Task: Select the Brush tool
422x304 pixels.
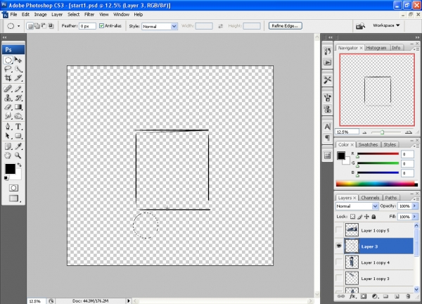Action: (x=18, y=89)
